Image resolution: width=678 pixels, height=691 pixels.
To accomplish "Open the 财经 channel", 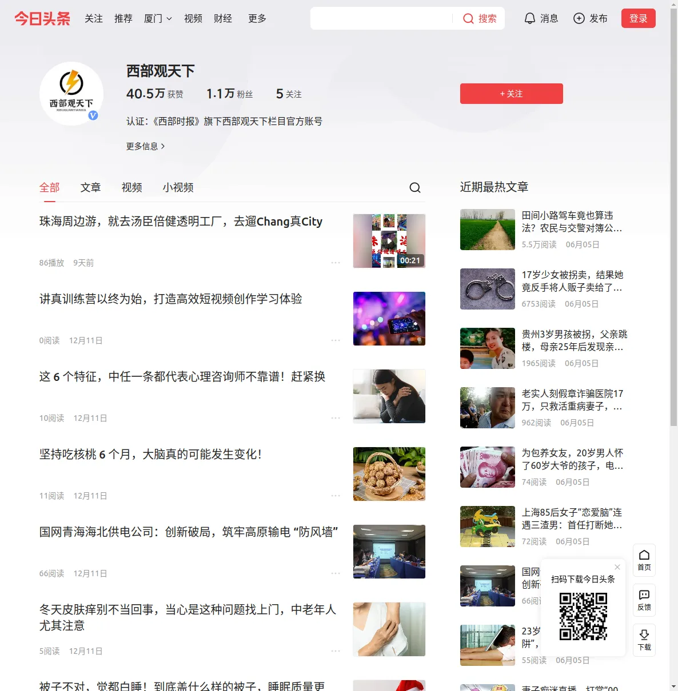I will click(223, 18).
